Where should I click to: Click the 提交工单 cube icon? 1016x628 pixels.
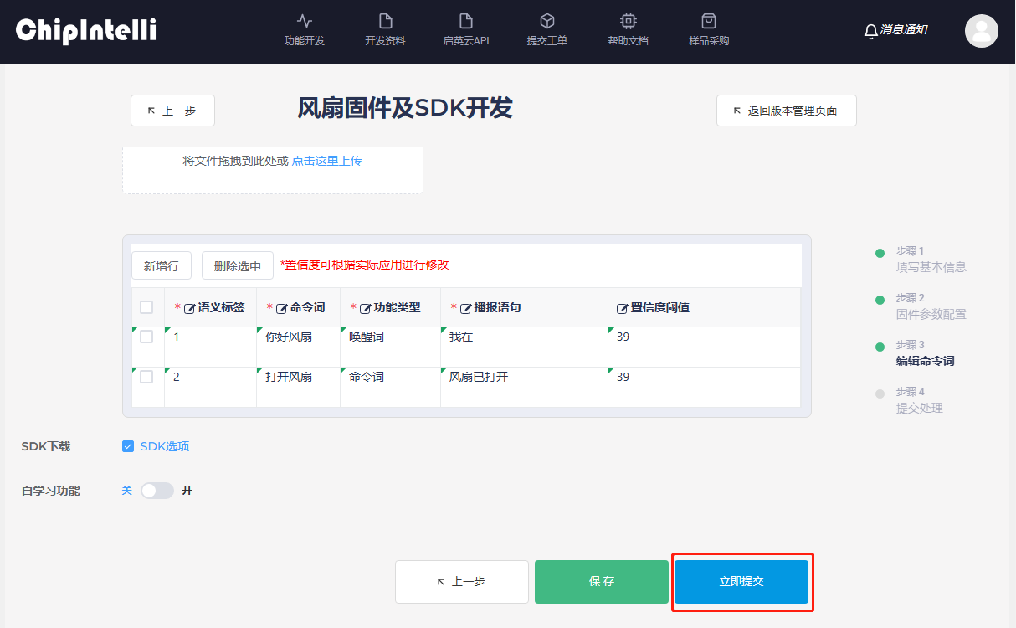pyautogui.click(x=546, y=22)
